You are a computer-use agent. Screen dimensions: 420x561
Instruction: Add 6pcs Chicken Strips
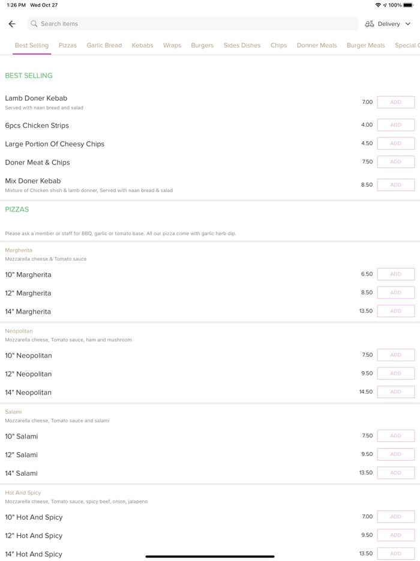point(395,125)
